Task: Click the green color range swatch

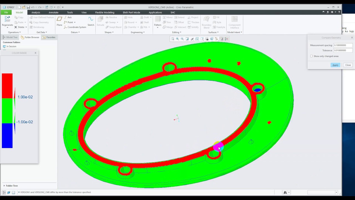Action: pos(7,111)
